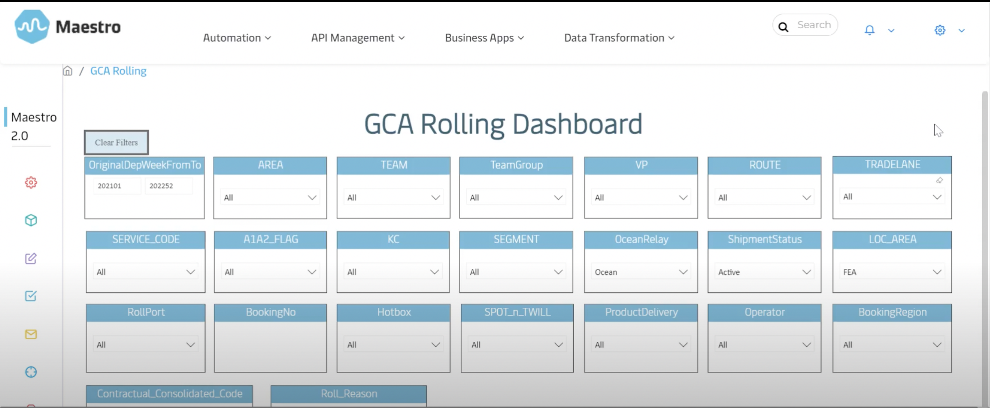Open the Data Transformation menu
The width and height of the screenshot is (990, 408).
[x=619, y=38]
